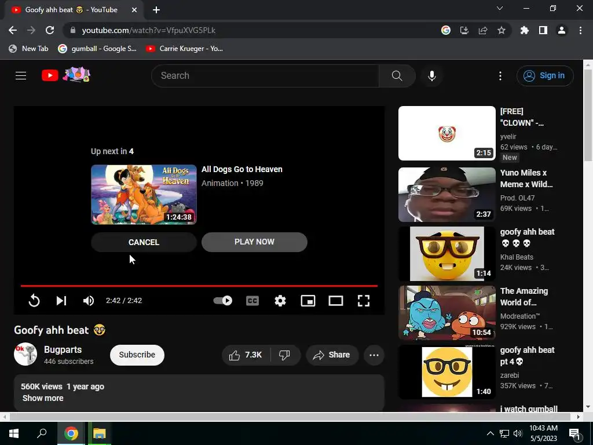Open Windows Start menu
The height and width of the screenshot is (445, 593).
(x=14, y=433)
